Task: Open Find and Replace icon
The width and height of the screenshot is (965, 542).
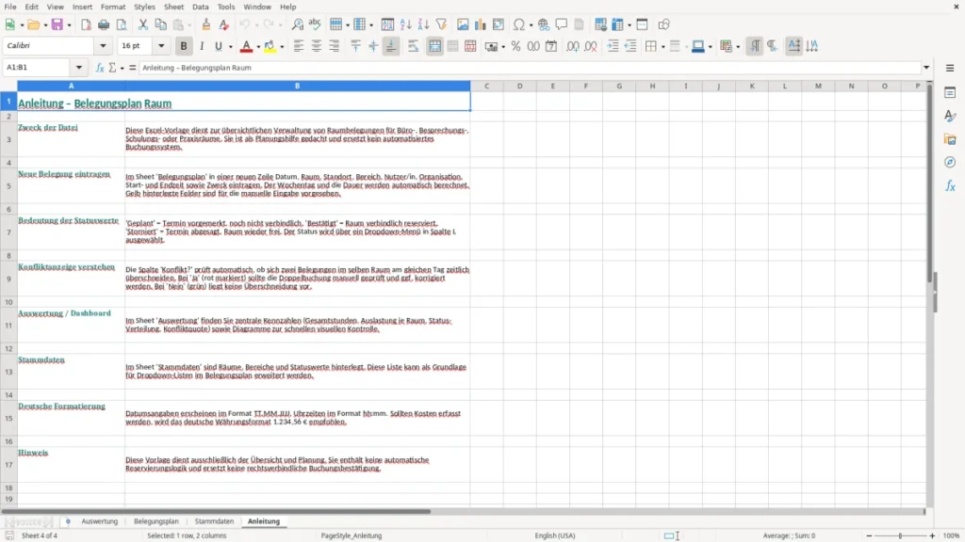Action: click(297, 24)
